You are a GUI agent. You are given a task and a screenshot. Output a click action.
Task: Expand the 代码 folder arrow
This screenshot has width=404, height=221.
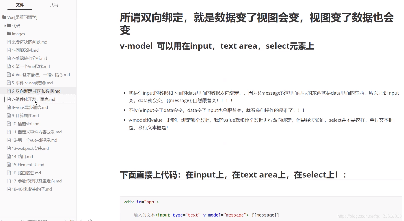[5, 26]
